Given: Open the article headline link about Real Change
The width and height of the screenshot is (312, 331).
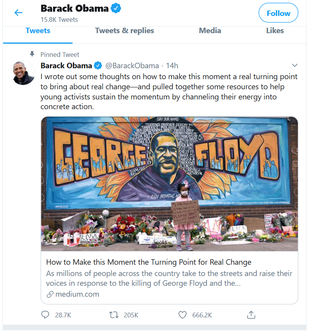Looking at the screenshot, I should coord(149,262).
